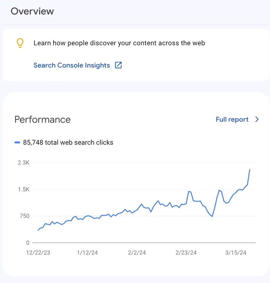Click the Overview page title
This screenshot has height=283, width=270.
32,11
